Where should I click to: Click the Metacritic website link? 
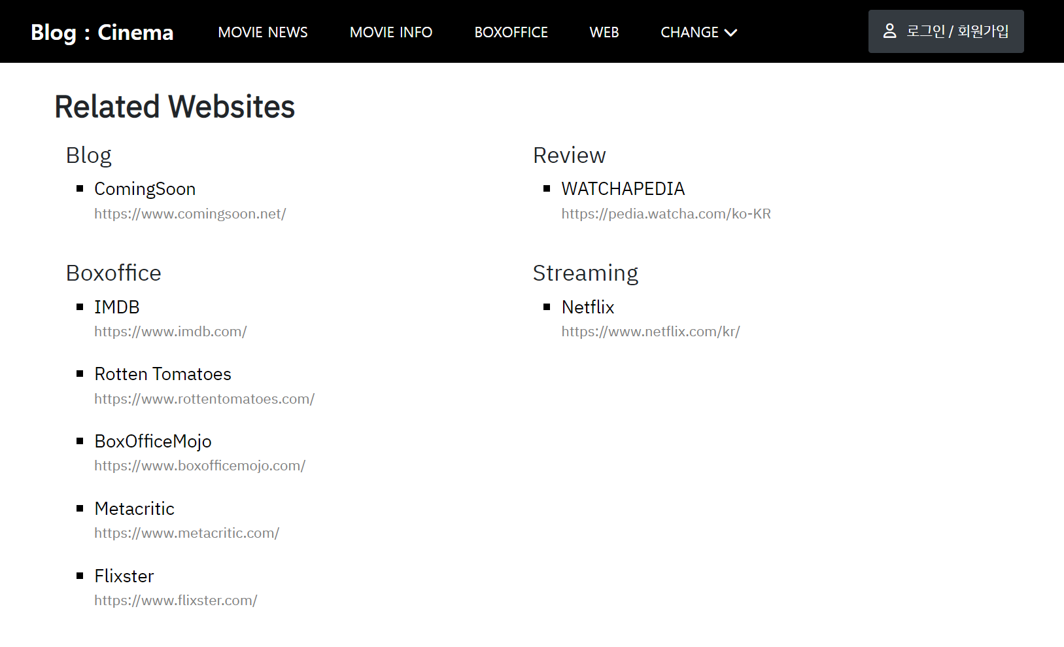pos(135,509)
